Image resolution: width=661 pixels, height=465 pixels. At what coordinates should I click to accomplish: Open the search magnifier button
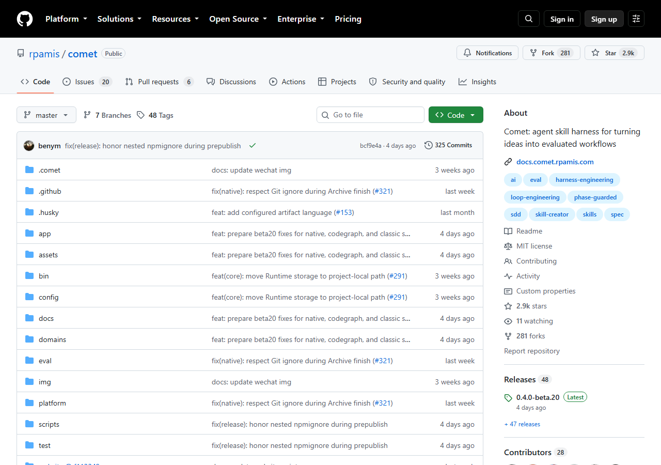click(529, 19)
